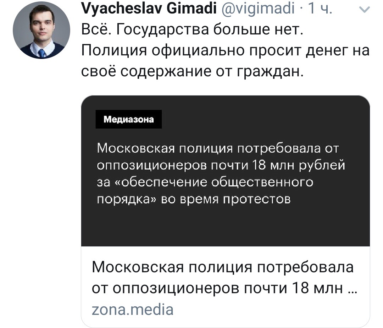The height and width of the screenshot is (328, 383).
Task: Tap the tweet line "Всё. Государства больше нет."
Action: pyautogui.click(x=191, y=30)
